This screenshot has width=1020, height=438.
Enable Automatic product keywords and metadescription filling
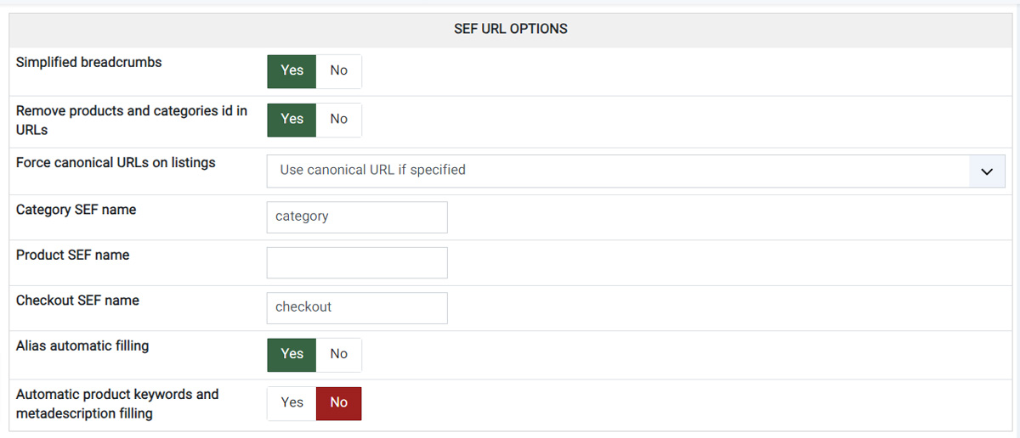pos(292,403)
